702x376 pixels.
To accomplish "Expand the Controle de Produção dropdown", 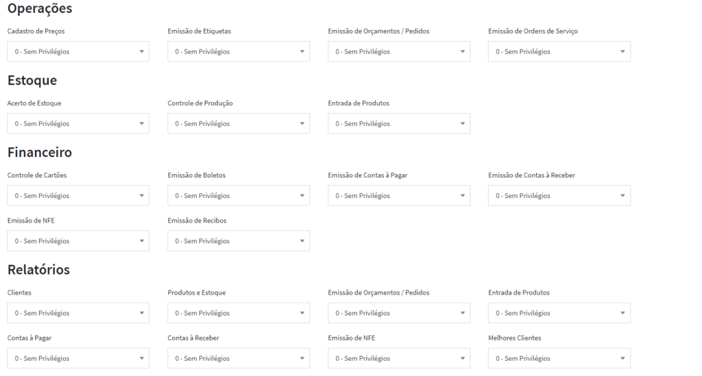I will (x=239, y=123).
